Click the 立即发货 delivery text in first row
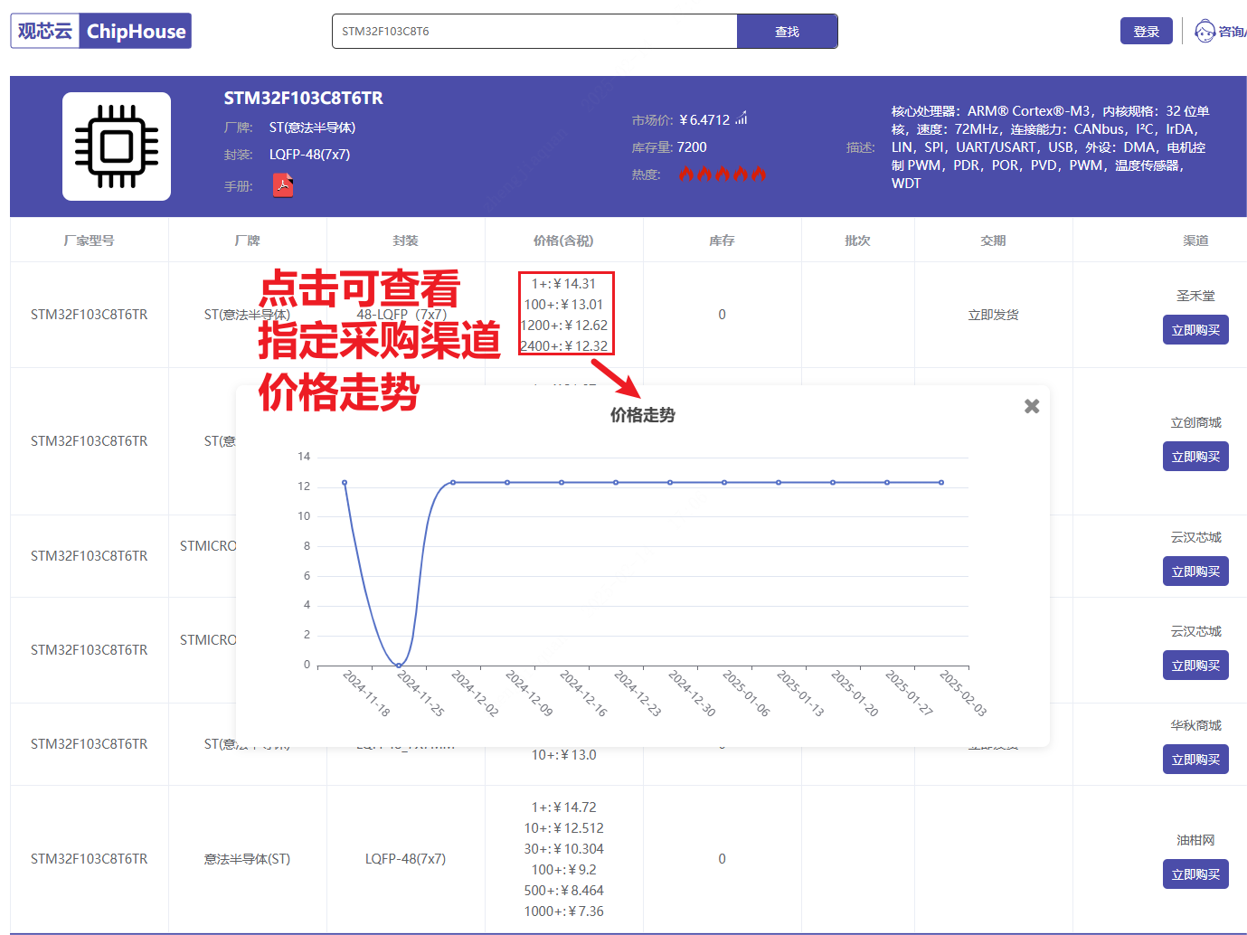This screenshot has height=935, width=1247. [993, 315]
